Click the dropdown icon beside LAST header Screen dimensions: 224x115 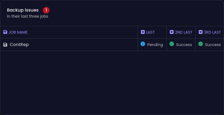click(x=143, y=32)
